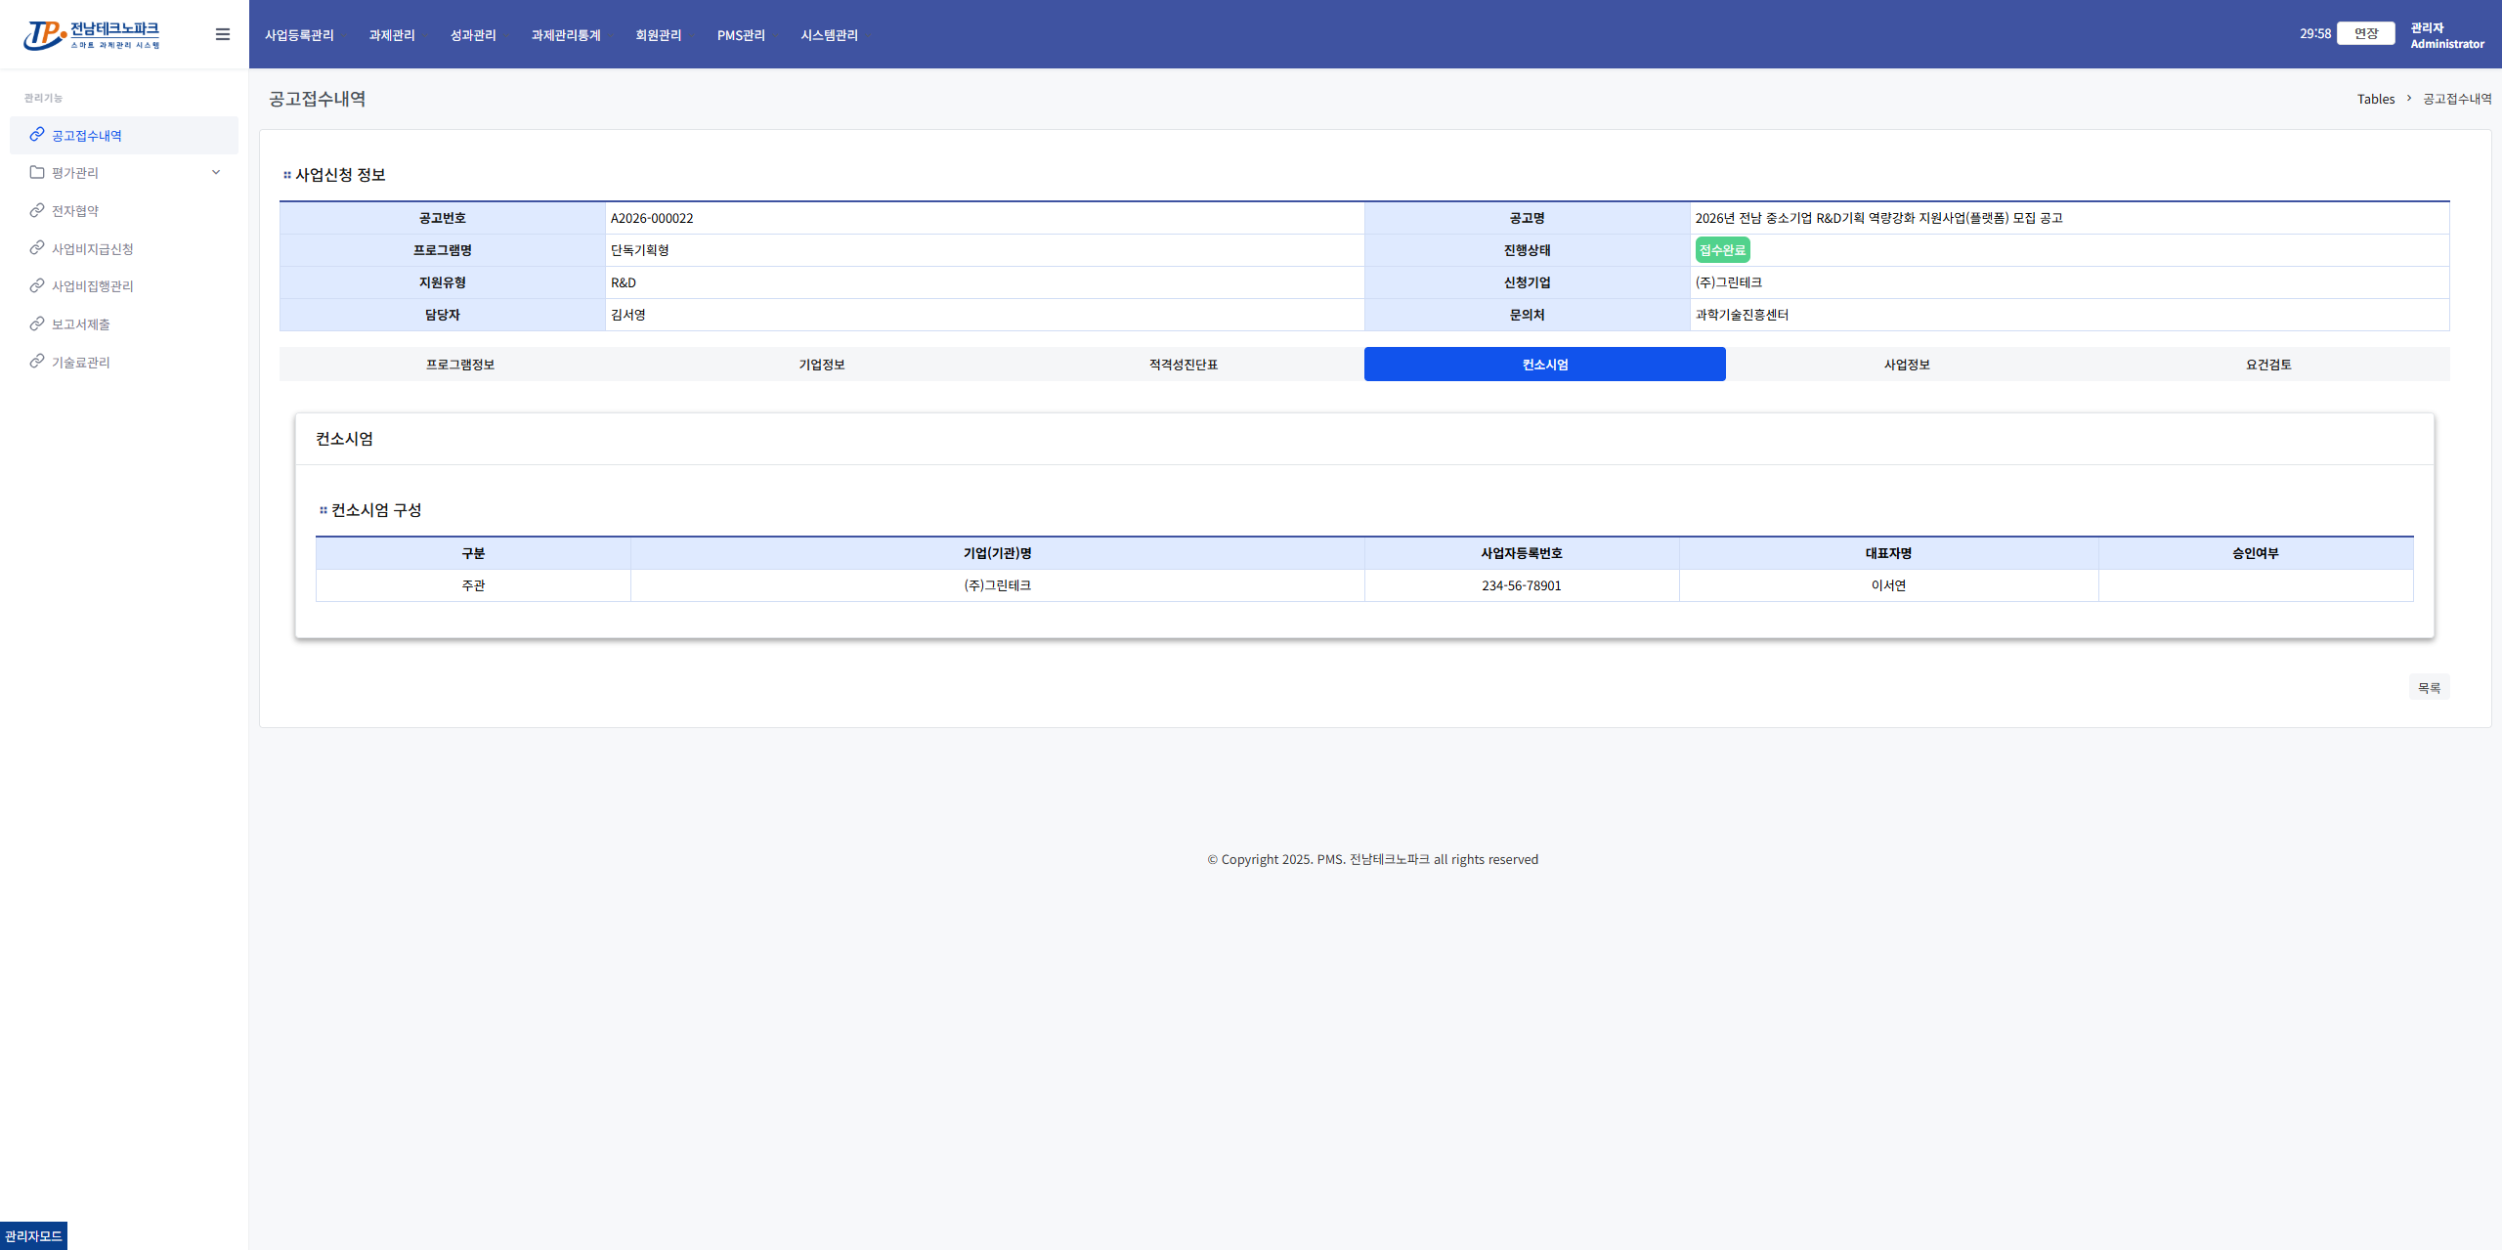Open 회원관리 top menu
Image resolution: width=2502 pixels, height=1250 pixels.
659,35
